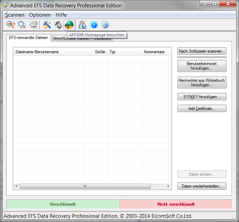
Task: Open the Optionen menu
Action: [x=40, y=15]
